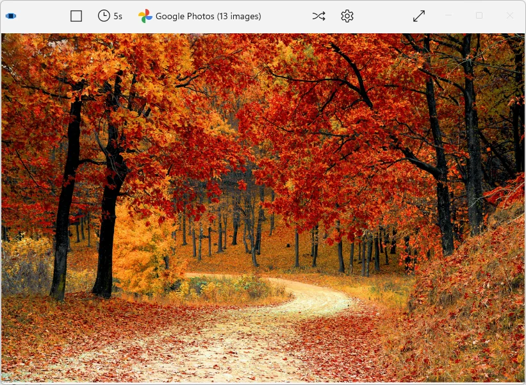
Task: Click the autumn forest photo
Action: pos(263,208)
